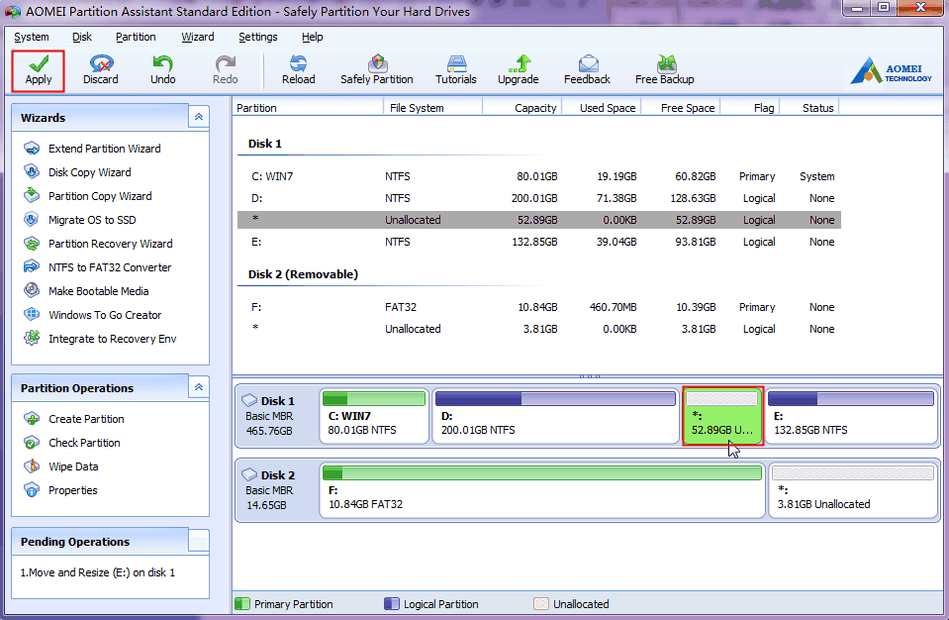Sort by Partition column header
This screenshot has width=949, height=620.
coord(308,108)
